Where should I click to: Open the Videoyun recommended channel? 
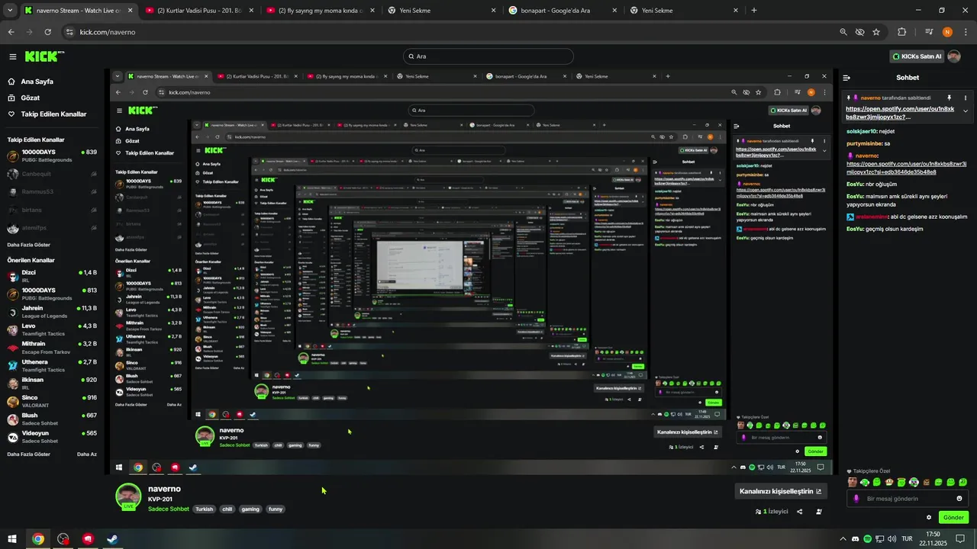52,437
